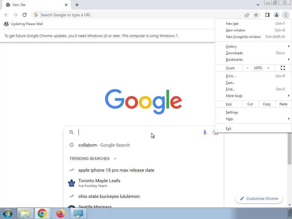Choose New window from the menu
Viewport: 292px width, 219px height.
point(253,30)
